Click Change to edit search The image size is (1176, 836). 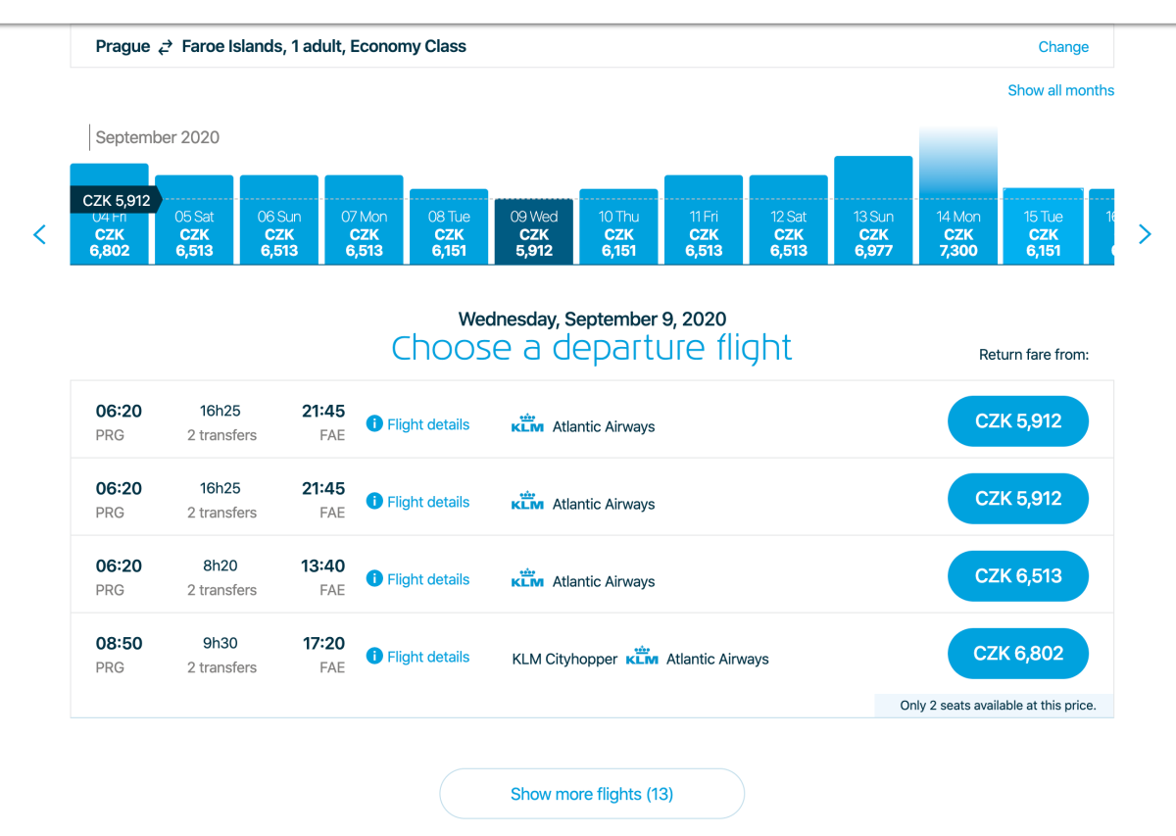tap(1063, 47)
